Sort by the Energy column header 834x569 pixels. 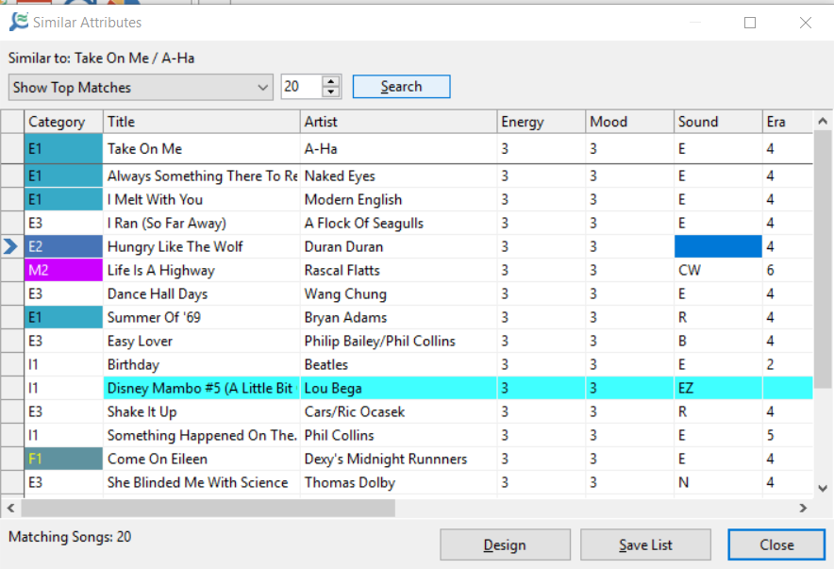pyautogui.click(x=541, y=122)
